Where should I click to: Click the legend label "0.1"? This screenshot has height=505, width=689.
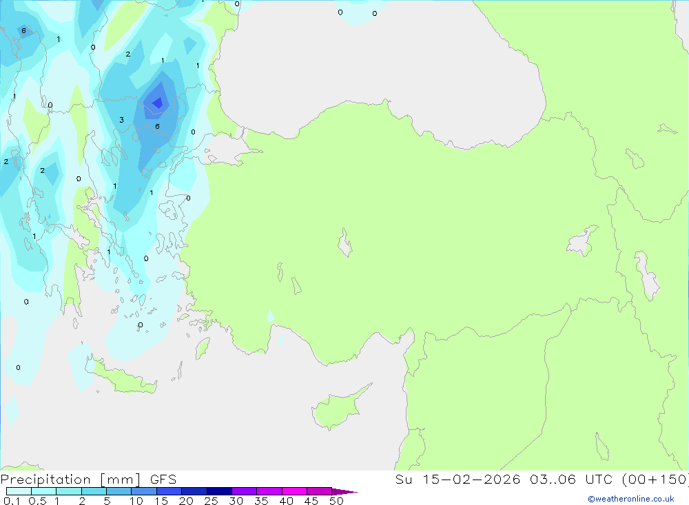[12, 501]
